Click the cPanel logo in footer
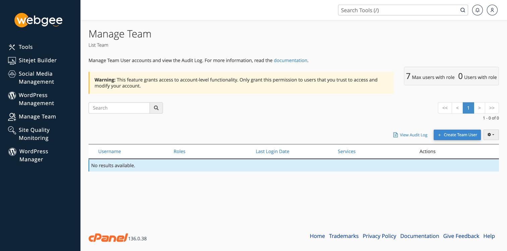 tap(108, 238)
